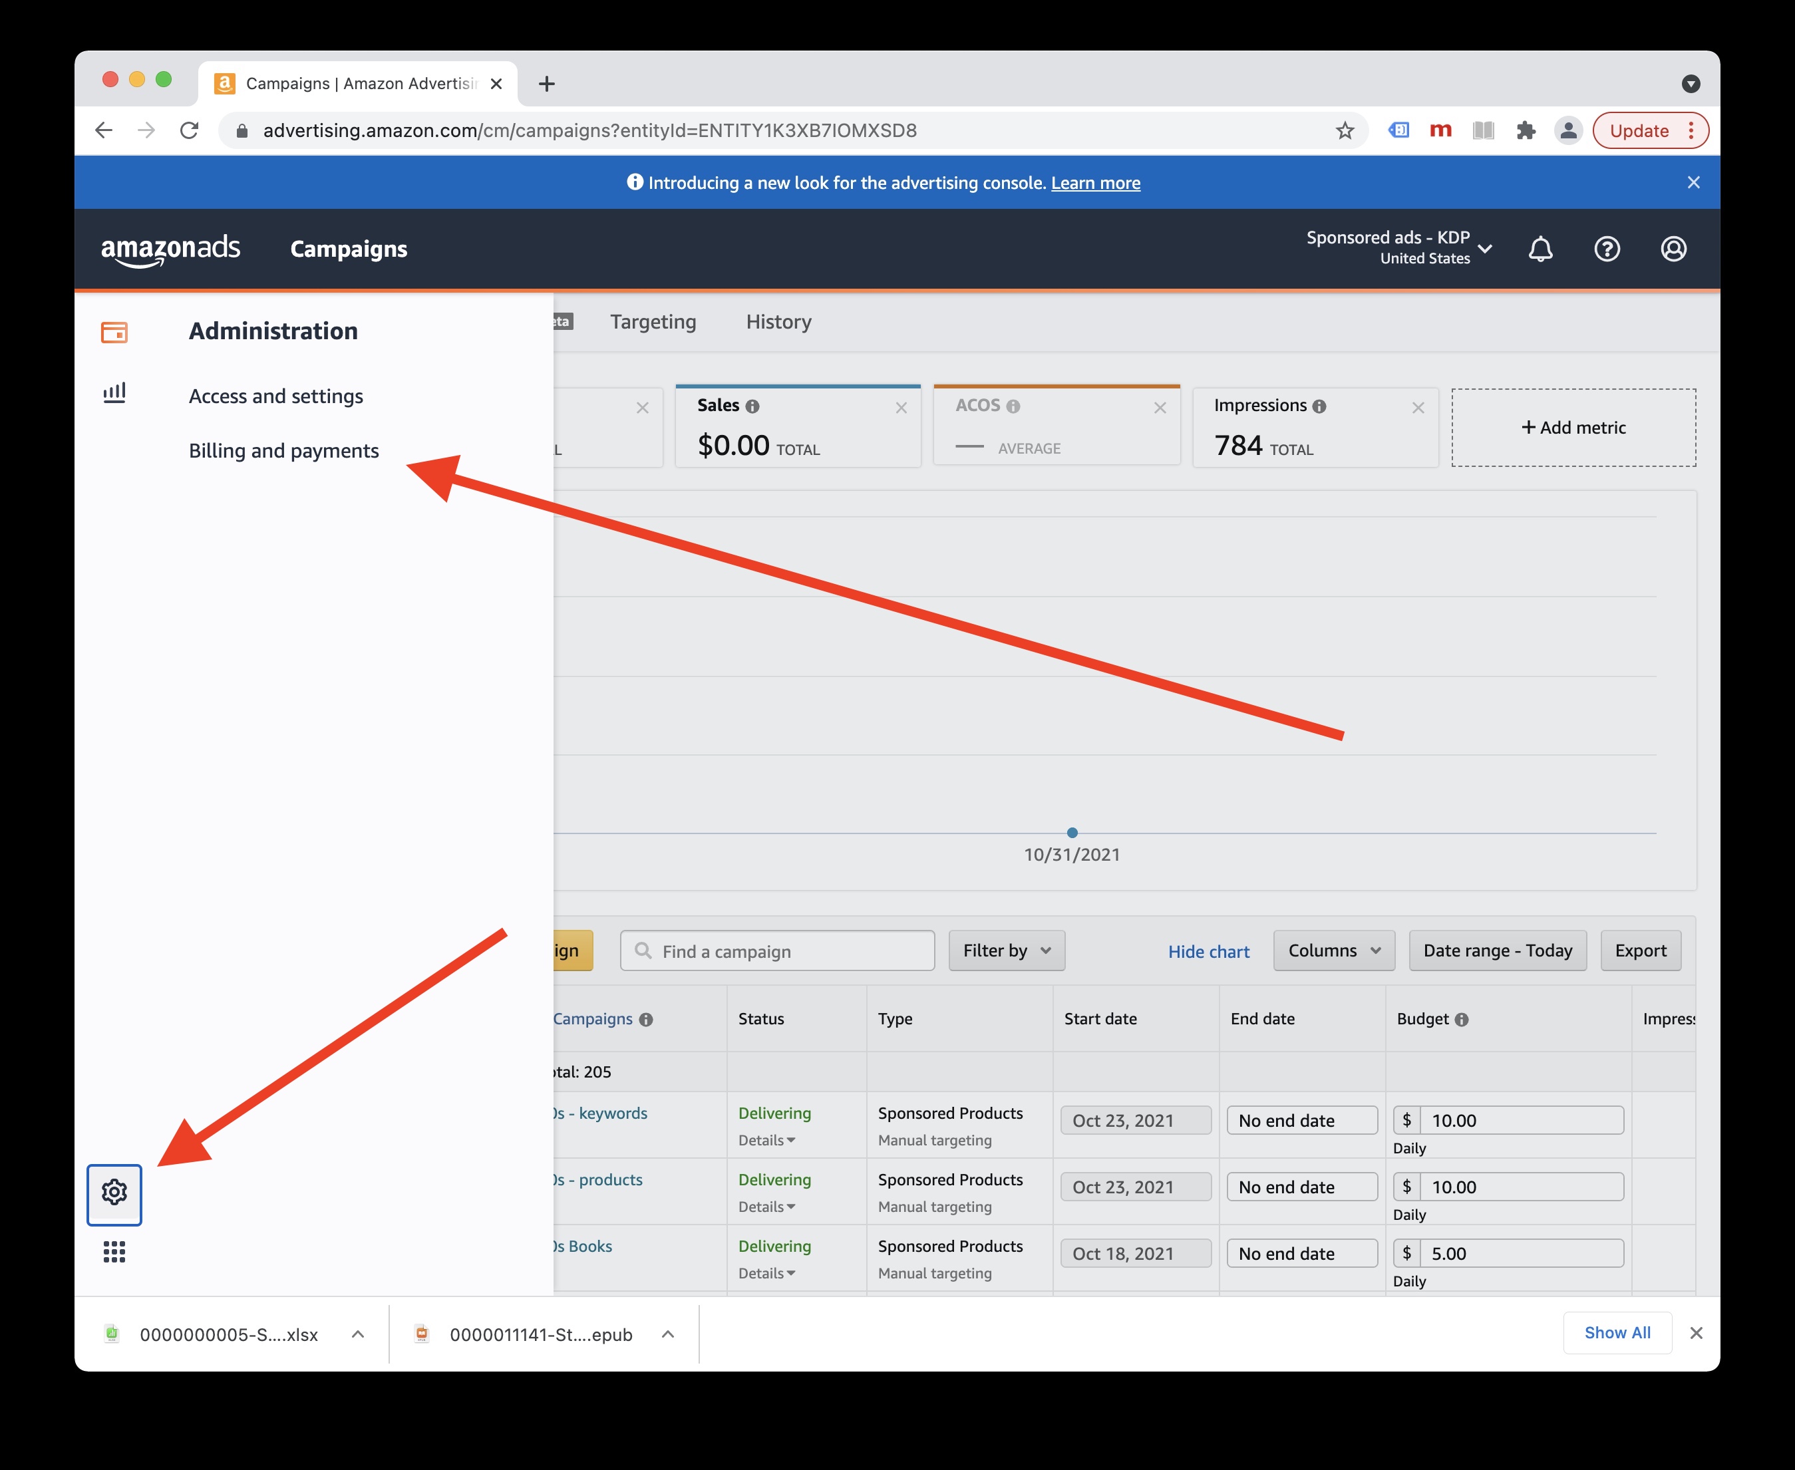Show info for the ACOS metric
1795x1470 pixels.
click(x=1013, y=406)
